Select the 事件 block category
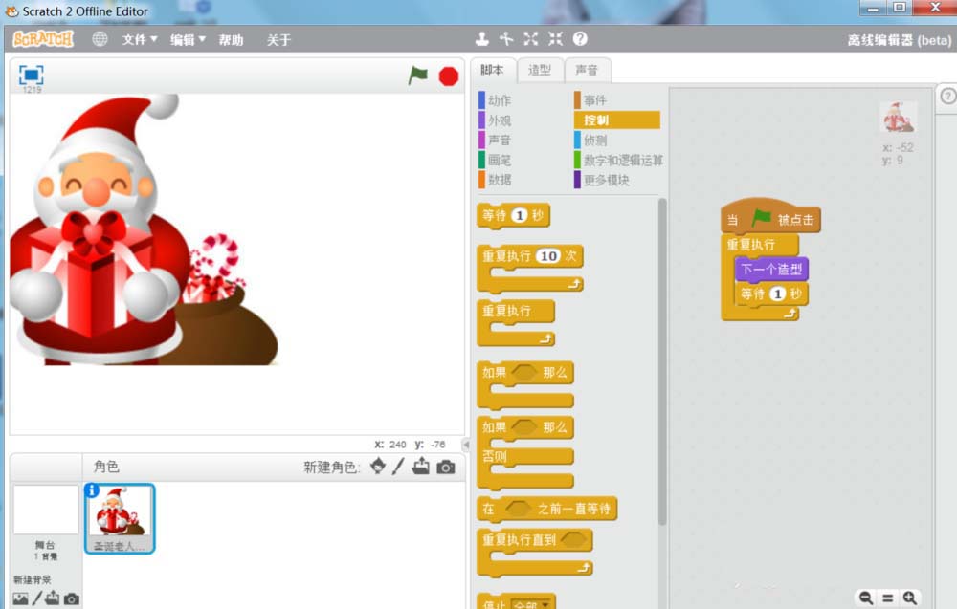 [x=590, y=100]
